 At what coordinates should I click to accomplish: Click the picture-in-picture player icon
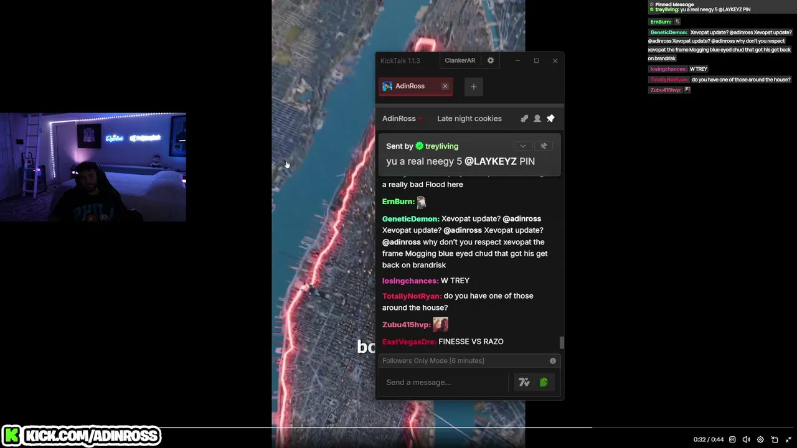tap(775, 439)
